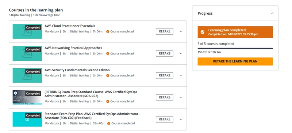Click completed status icon for AWS Networking Practical Approaches
Screen dimensions: 292x133
pyautogui.click(x=108, y=54)
